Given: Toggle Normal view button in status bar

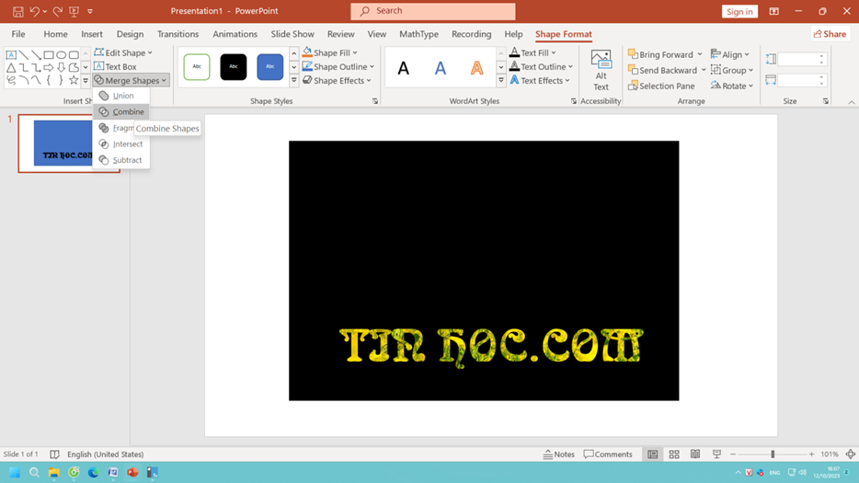Looking at the screenshot, I should pyautogui.click(x=653, y=454).
